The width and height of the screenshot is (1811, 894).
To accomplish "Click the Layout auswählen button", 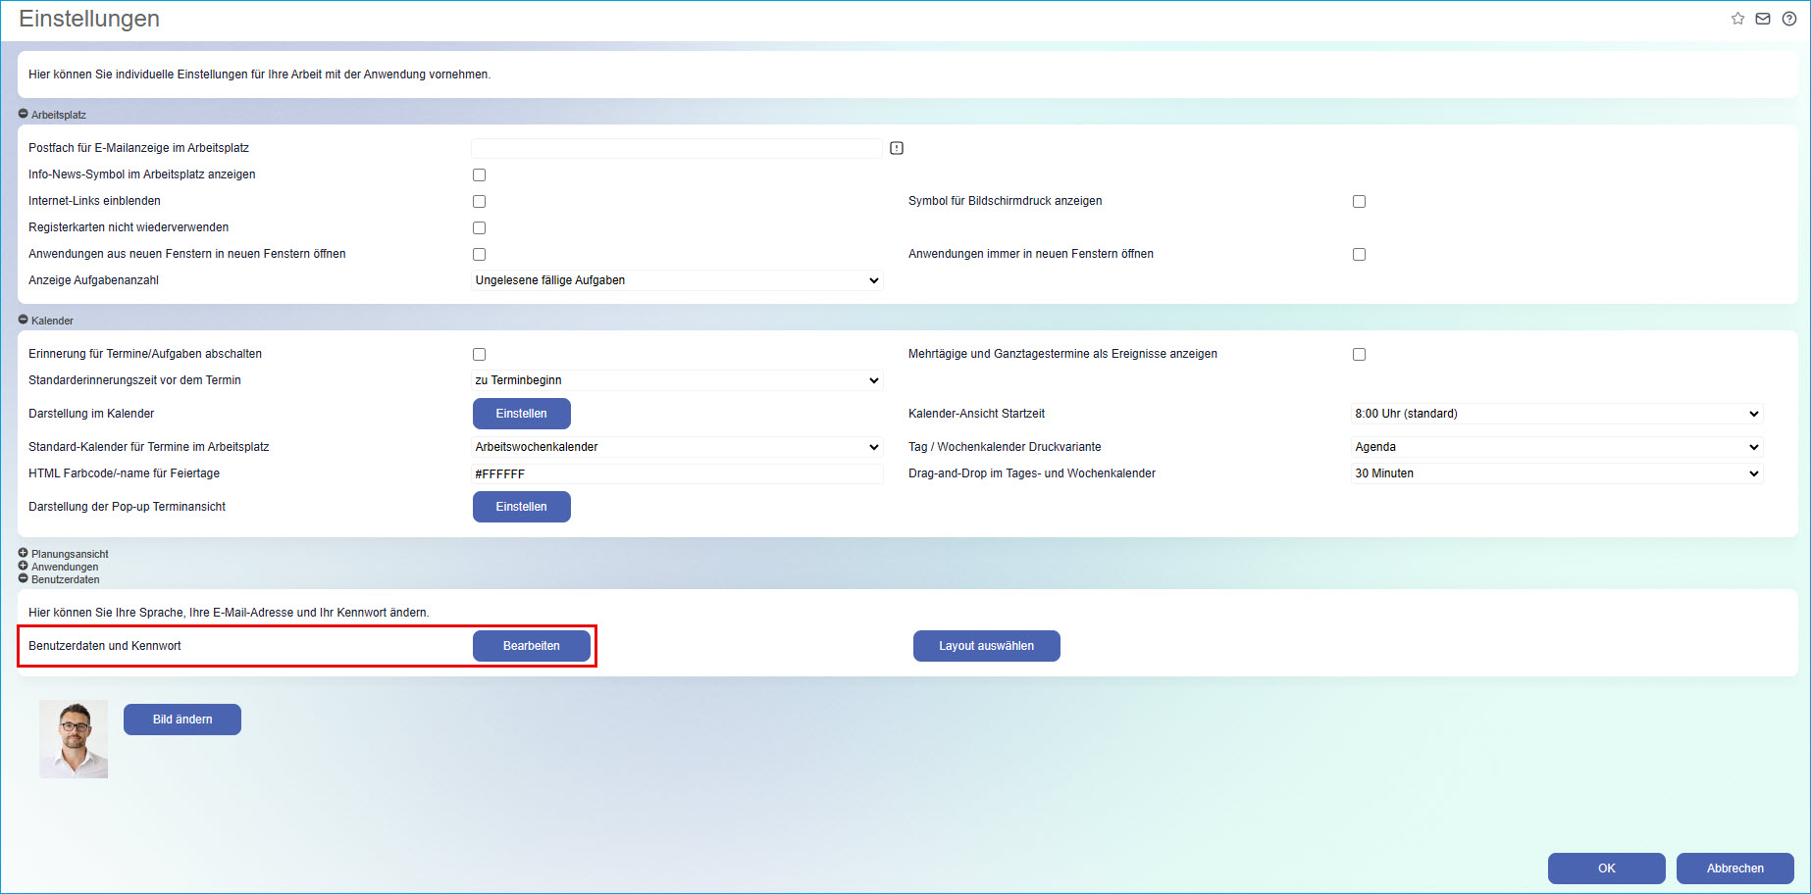I will 987,646.
